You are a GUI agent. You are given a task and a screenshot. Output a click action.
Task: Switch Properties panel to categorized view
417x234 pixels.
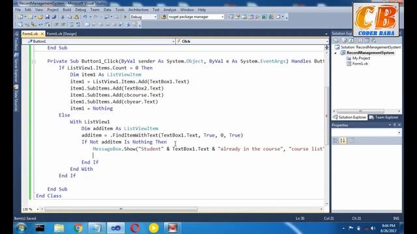[x=336, y=140]
